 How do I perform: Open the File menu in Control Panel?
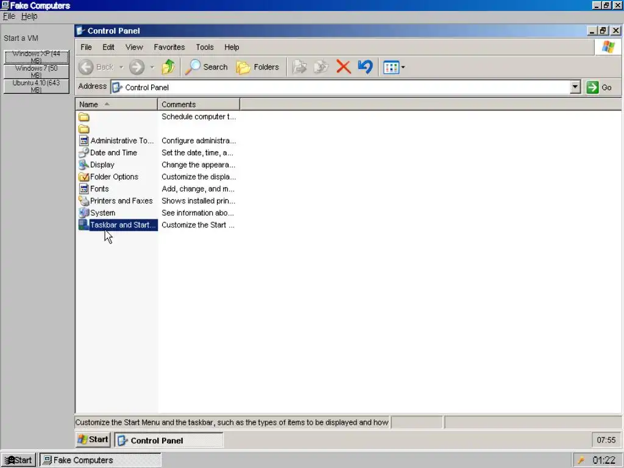pos(86,47)
